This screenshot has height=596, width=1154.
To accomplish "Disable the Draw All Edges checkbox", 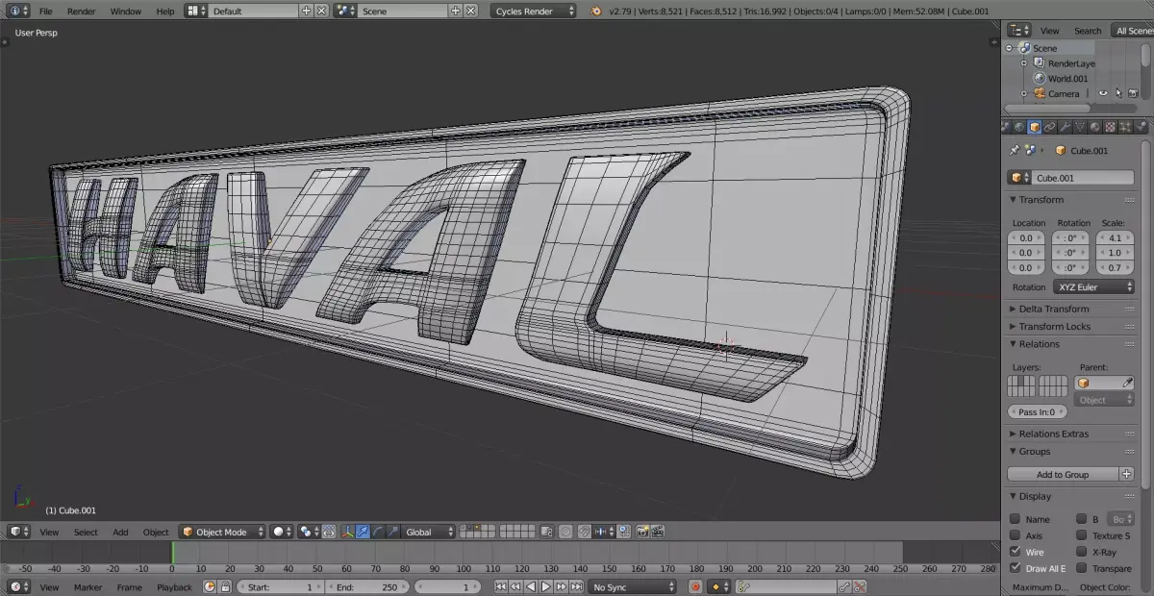I will coord(1015,568).
